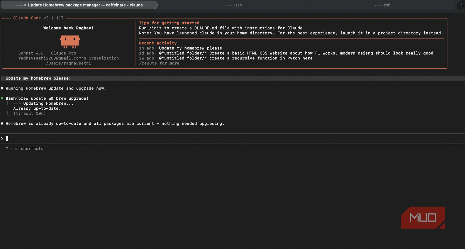Image resolution: width=465 pixels, height=249 pixels.
Task: Focus the Claude Code prompt input field
Action: (x=232, y=138)
